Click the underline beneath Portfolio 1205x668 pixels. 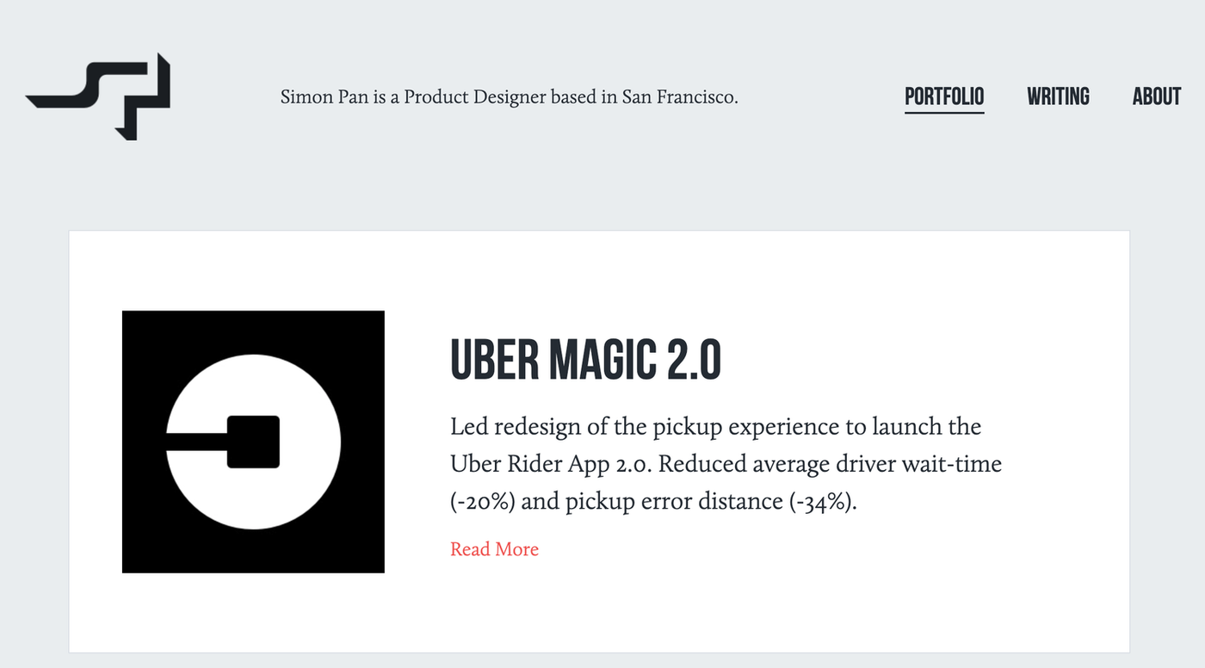click(x=944, y=112)
